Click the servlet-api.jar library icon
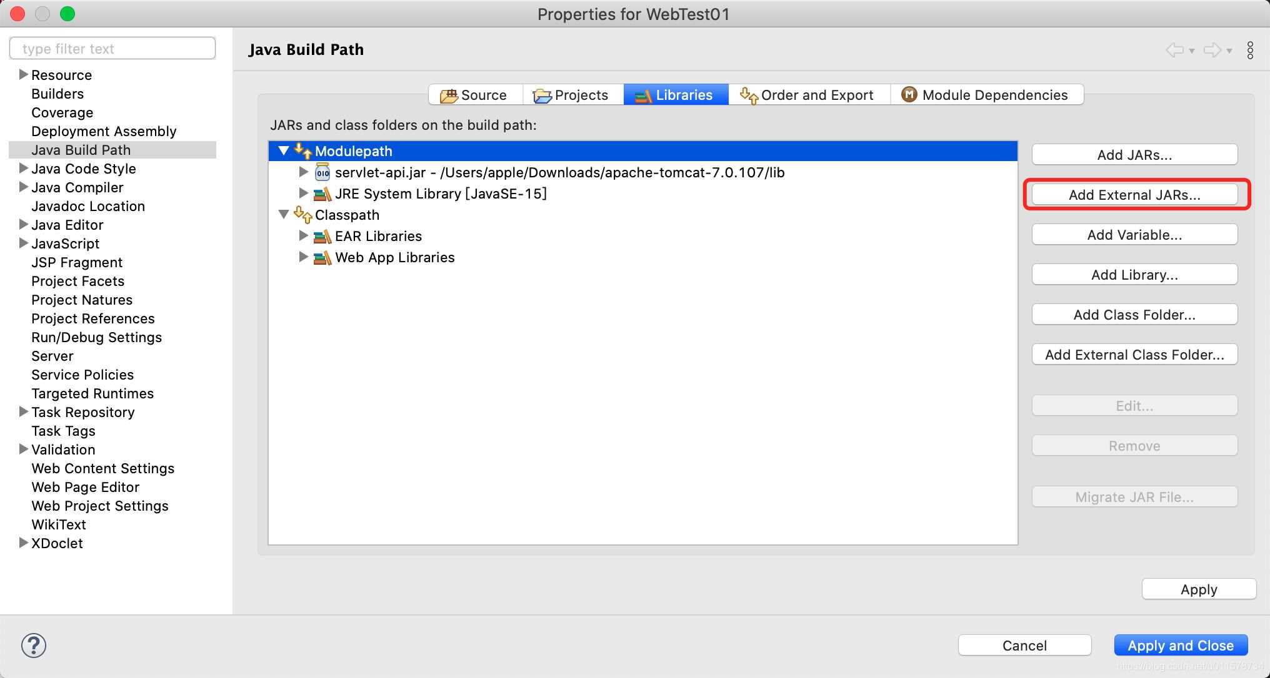Viewport: 1270px width, 678px height. (x=322, y=173)
